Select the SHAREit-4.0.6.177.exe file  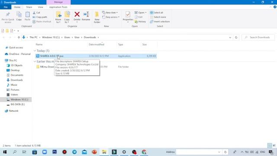point(96,56)
